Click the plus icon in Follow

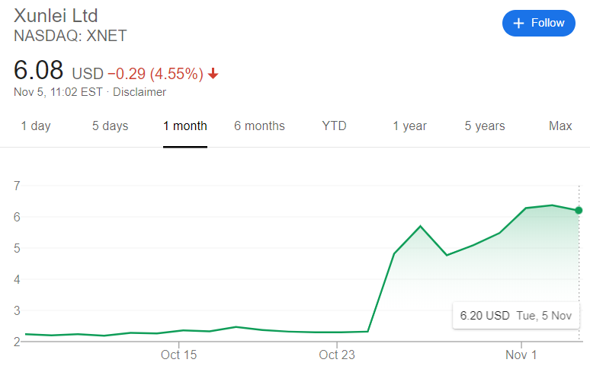click(519, 23)
